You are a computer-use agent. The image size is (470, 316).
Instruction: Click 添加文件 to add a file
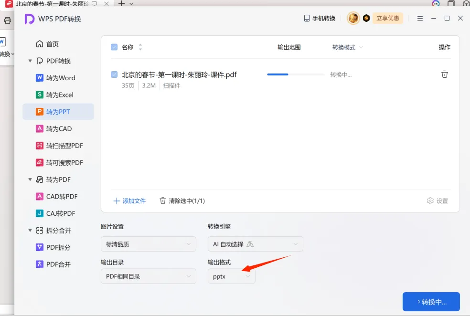coord(129,200)
